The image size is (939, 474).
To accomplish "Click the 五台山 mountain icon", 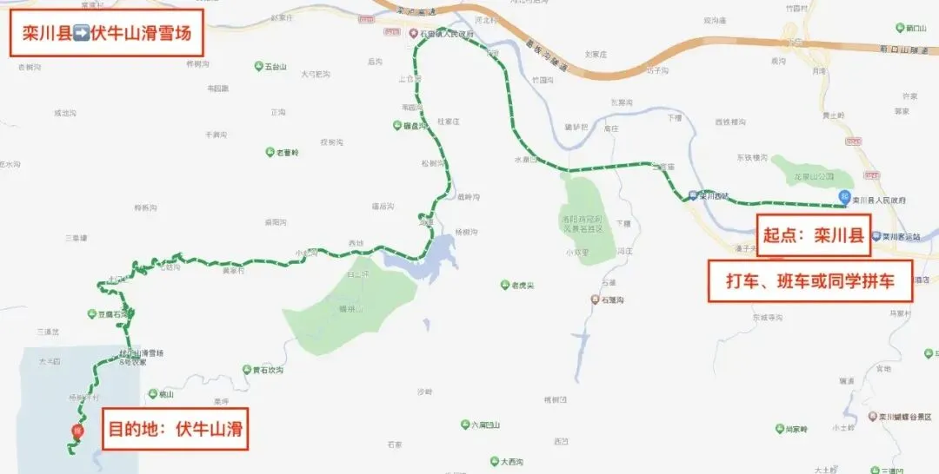I will coord(259,66).
